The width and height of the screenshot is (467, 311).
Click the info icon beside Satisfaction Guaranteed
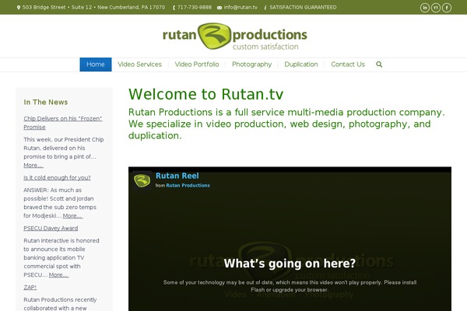point(265,8)
